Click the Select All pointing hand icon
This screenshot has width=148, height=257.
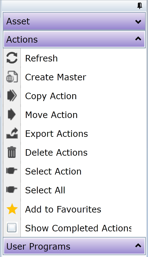12,190
